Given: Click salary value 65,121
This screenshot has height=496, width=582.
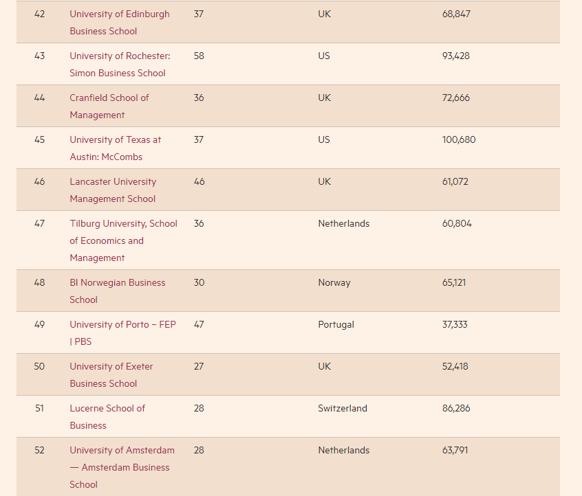Looking at the screenshot, I should 454,282.
